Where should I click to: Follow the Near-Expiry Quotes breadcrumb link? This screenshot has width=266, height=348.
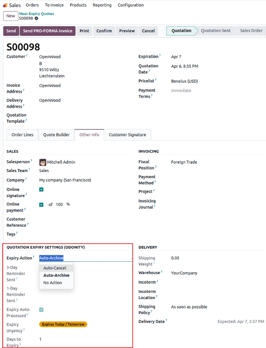[36, 13]
